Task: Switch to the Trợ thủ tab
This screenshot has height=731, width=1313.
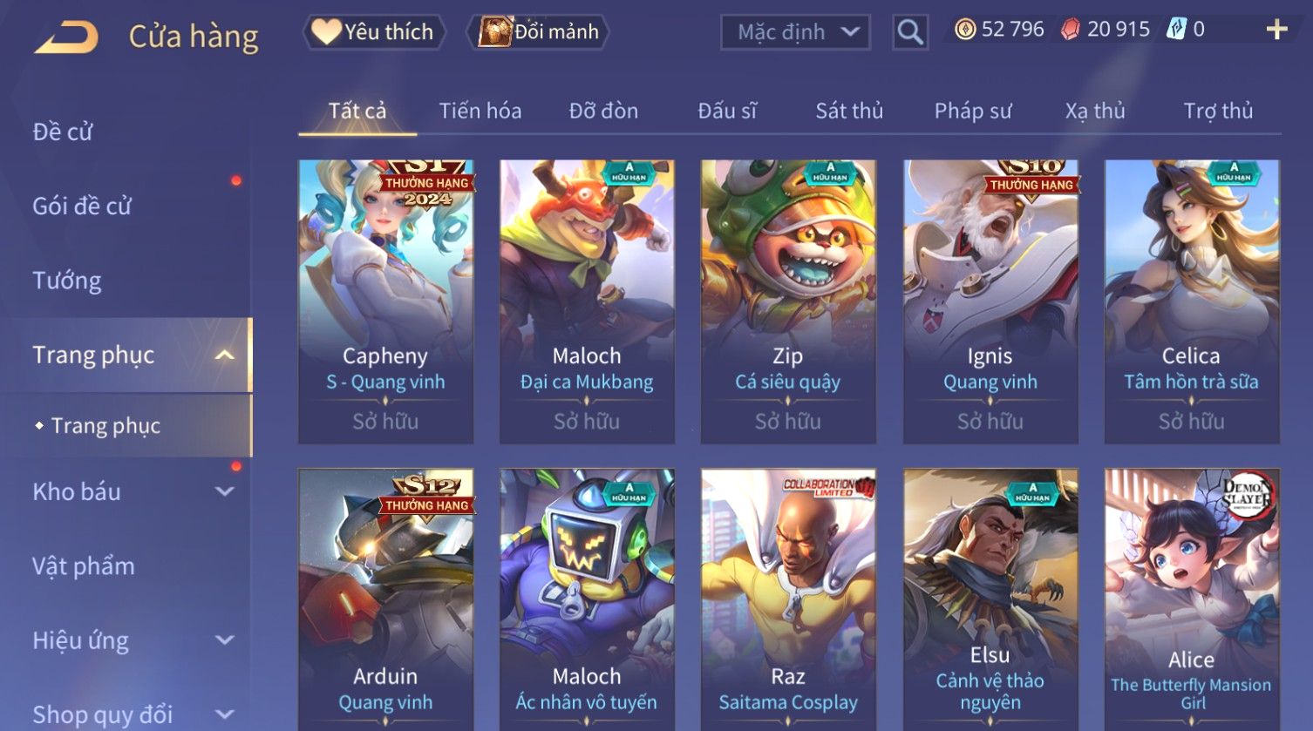Action: pos(1218,111)
